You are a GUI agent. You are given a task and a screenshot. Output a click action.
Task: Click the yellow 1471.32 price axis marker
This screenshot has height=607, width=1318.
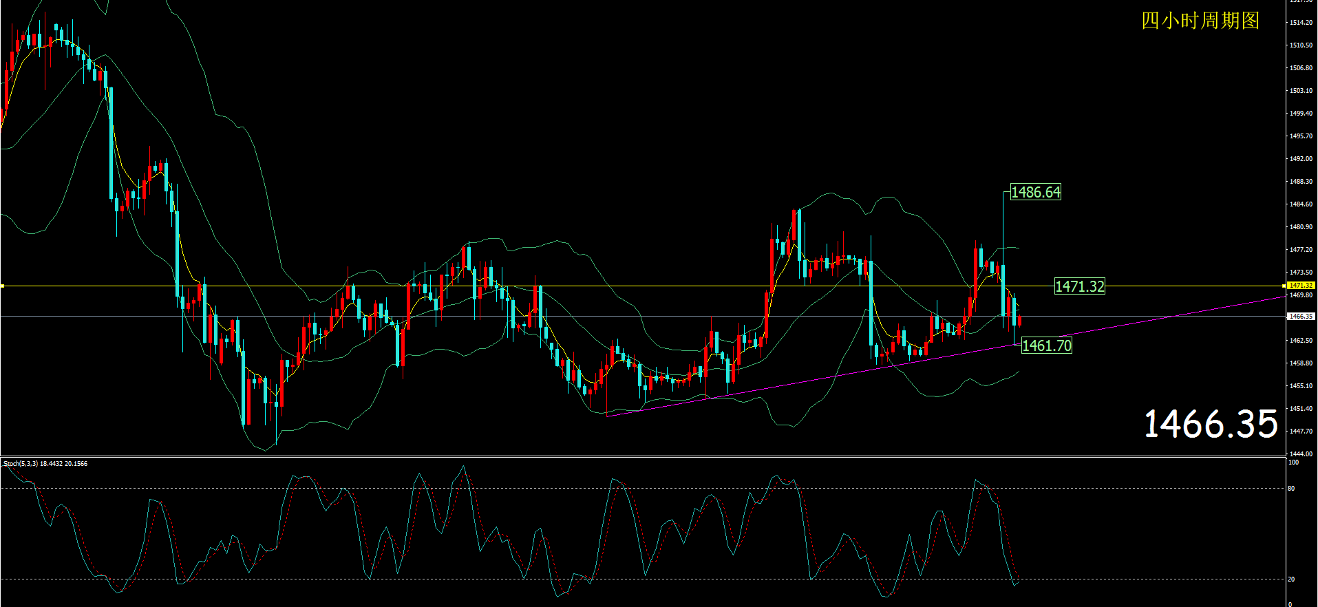pyautogui.click(x=1301, y=285)
